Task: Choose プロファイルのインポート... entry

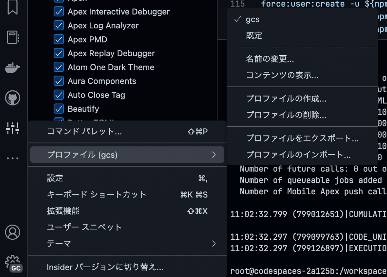Action: (x=302, y=155)
